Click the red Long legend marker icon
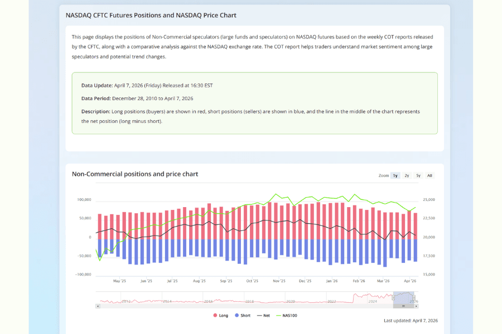This screenshot has width=502, height=334. click(215, 315)
